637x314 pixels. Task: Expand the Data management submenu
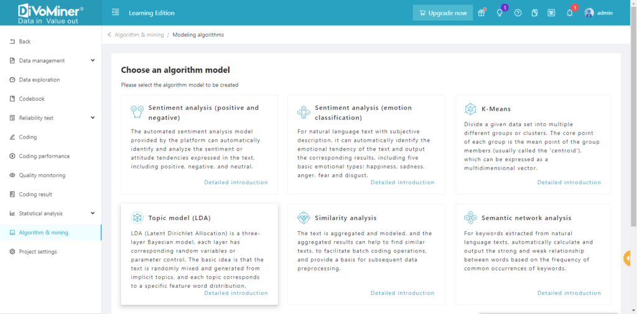[x=93, y=60]
